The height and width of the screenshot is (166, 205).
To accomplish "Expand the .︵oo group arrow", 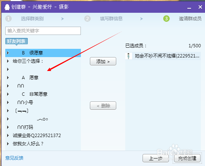I will (x=8, y=119).
